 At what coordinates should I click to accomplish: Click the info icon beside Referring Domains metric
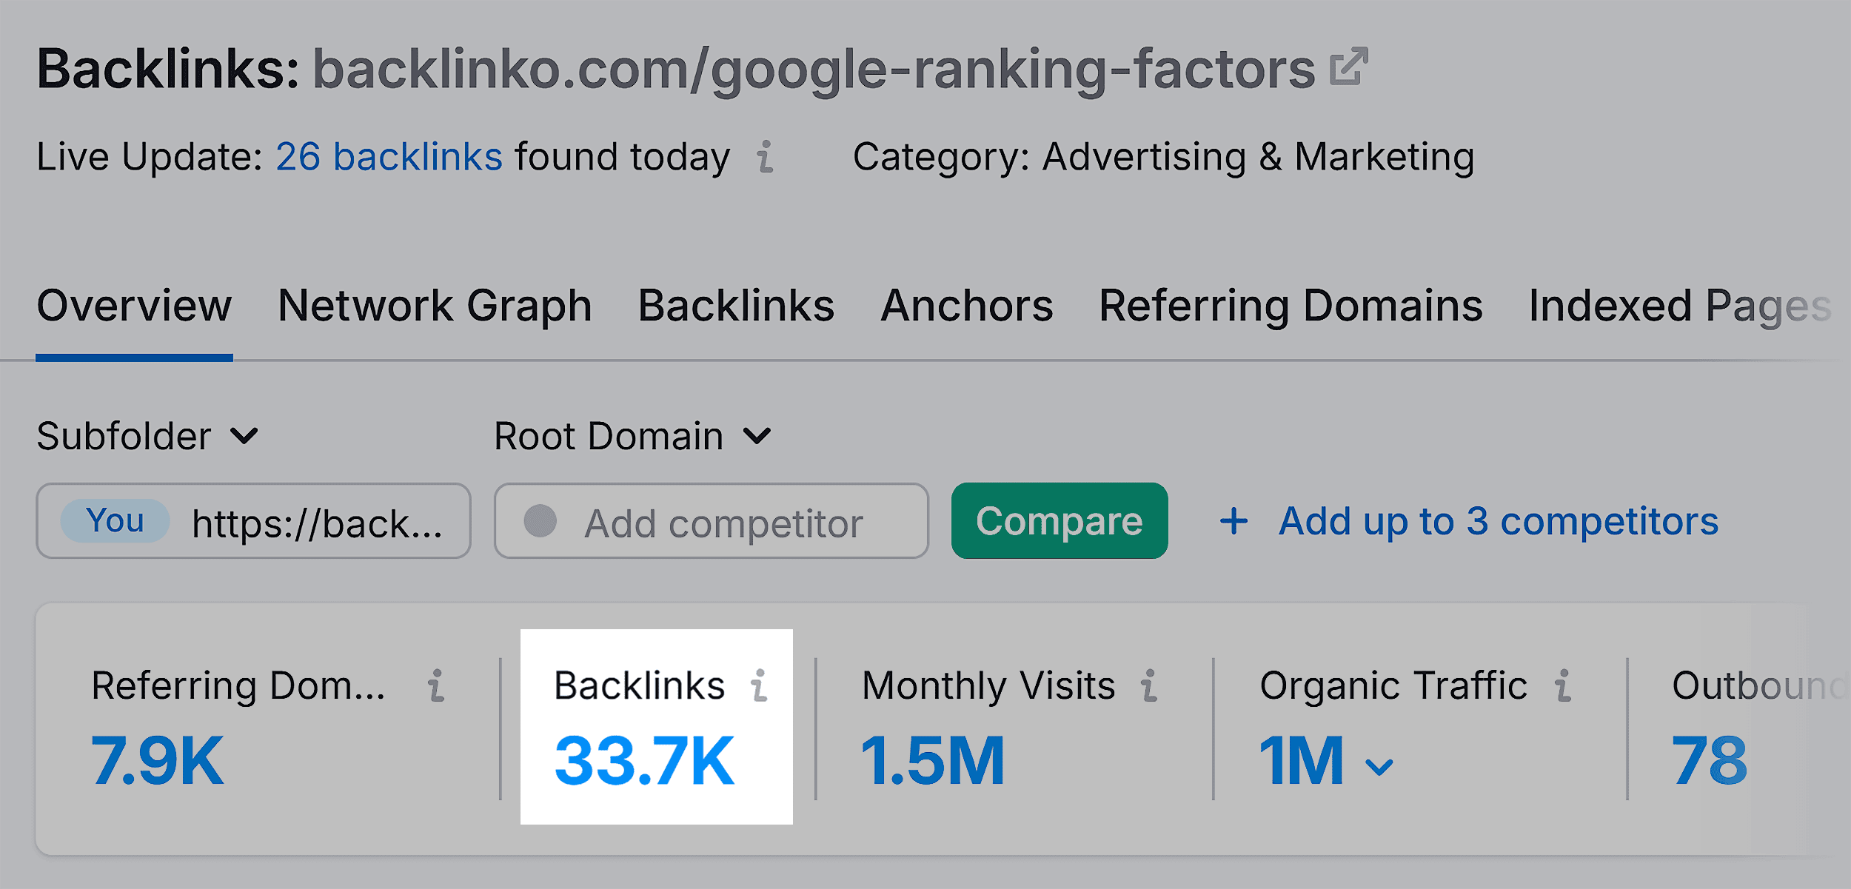tap(437, 687)
